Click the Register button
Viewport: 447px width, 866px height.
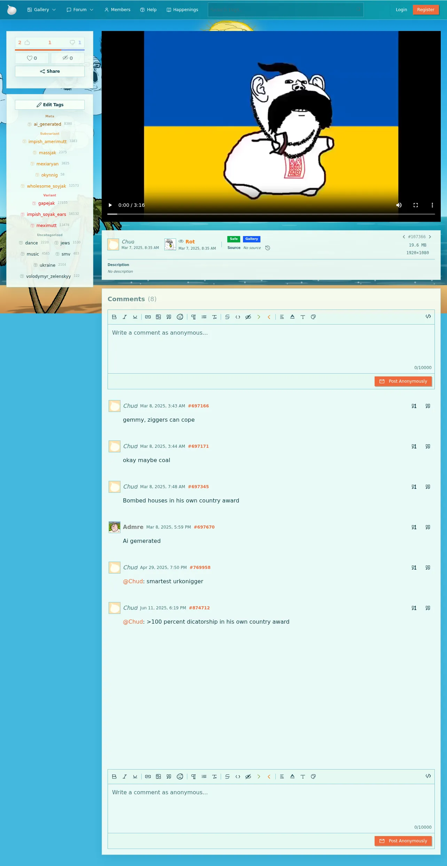(426, 10)
